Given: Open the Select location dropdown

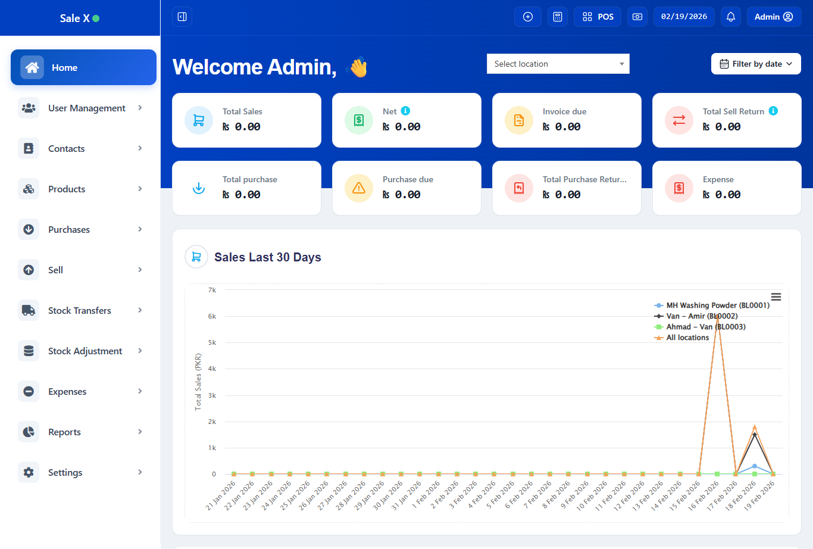Looking at the screenshot, I should click(x=558, y=64).
